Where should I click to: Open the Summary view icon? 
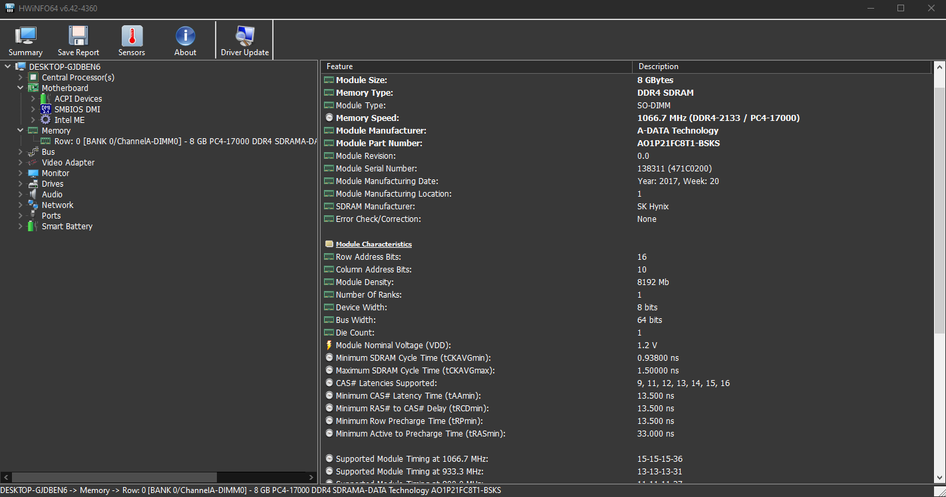tap(25, 36)
